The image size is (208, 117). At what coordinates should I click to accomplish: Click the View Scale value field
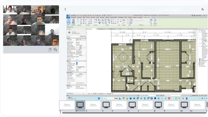click(x=81, y=40)
